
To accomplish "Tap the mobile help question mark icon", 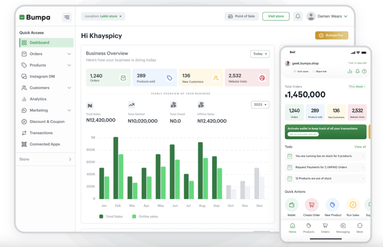I will coord(364,71).
